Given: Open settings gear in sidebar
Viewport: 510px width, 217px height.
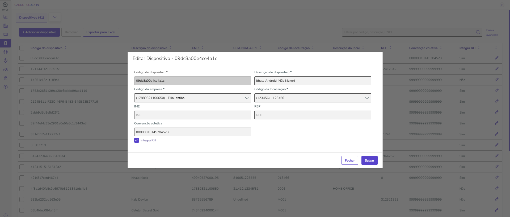Looking at the screenshot, I should (x=5, y=87).
